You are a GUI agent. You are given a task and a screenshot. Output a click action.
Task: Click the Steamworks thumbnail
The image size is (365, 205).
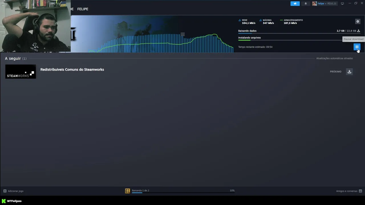click(x=21, y=71)
